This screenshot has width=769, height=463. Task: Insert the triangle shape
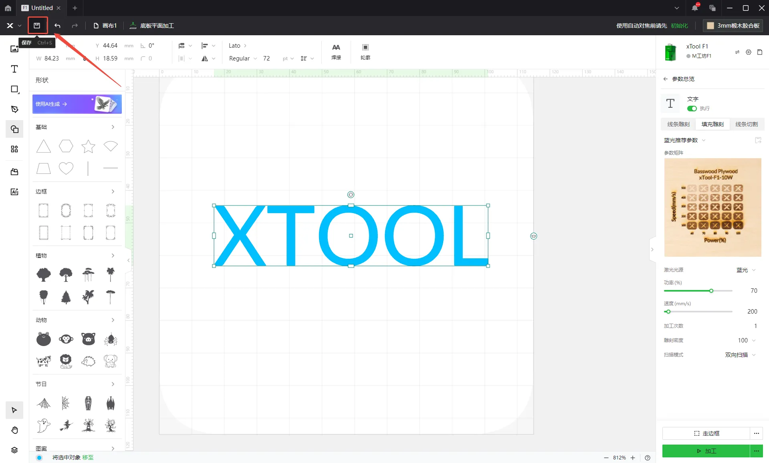coord(44,146)
